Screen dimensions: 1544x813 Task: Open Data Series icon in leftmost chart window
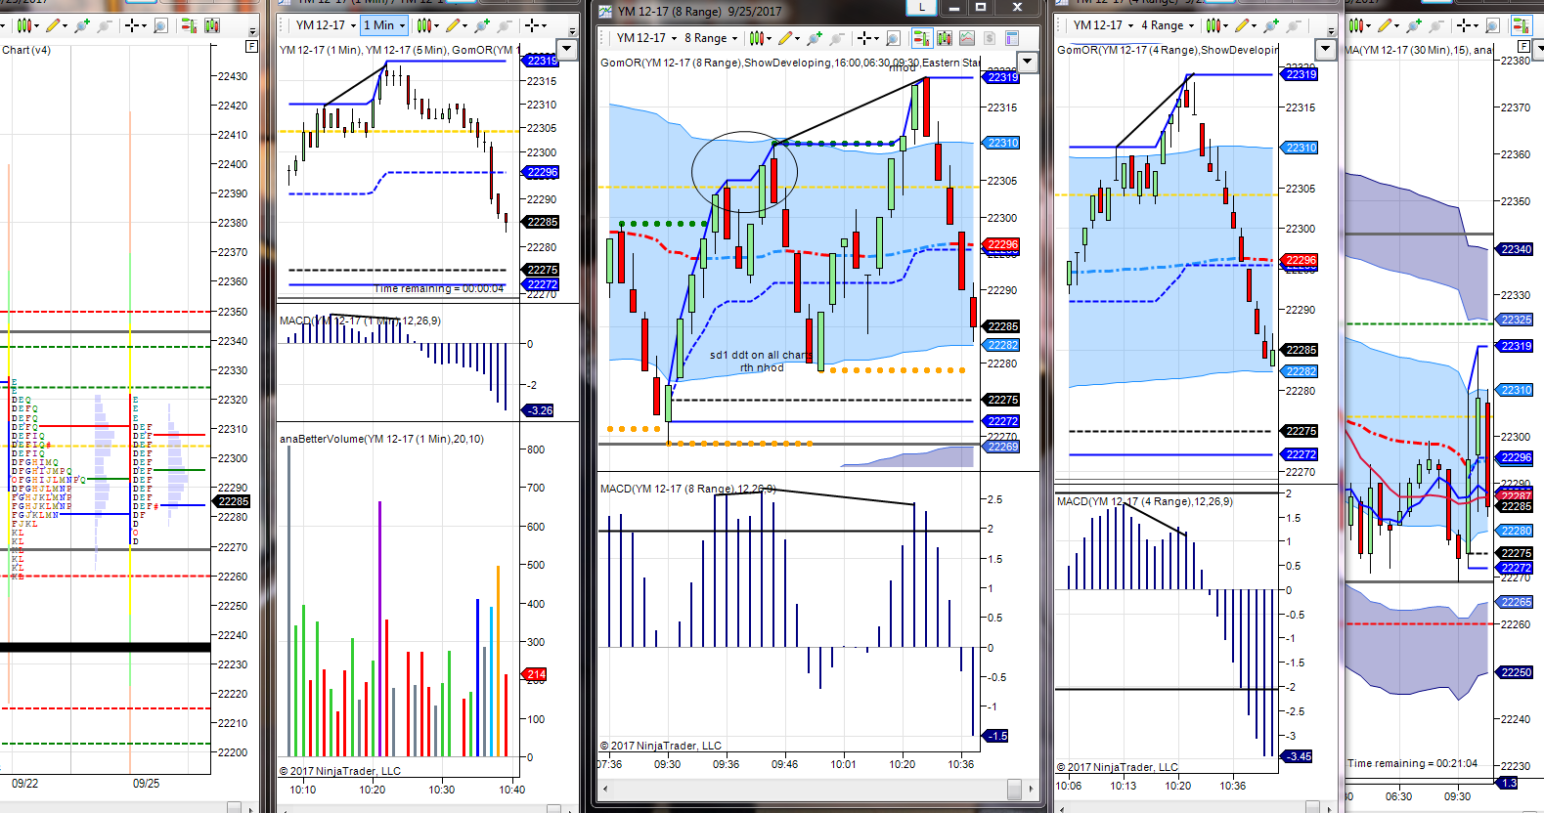[212, 25]
